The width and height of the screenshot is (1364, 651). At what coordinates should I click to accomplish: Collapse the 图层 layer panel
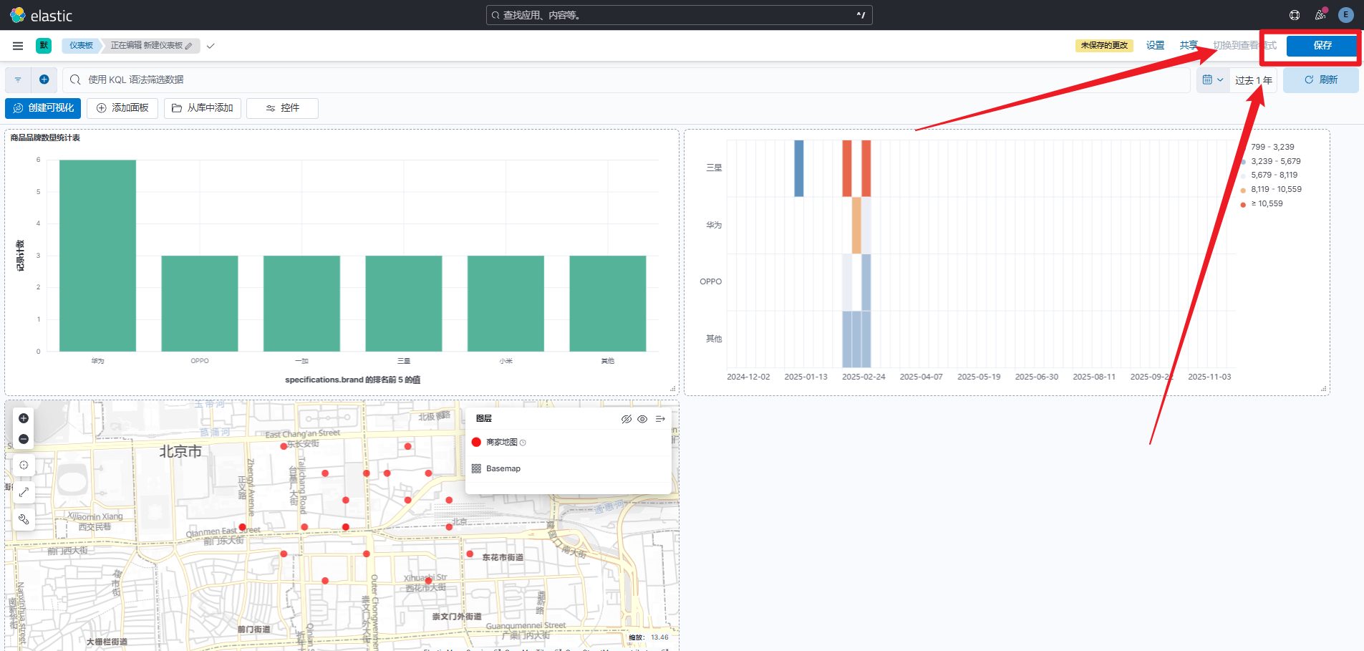660,419
